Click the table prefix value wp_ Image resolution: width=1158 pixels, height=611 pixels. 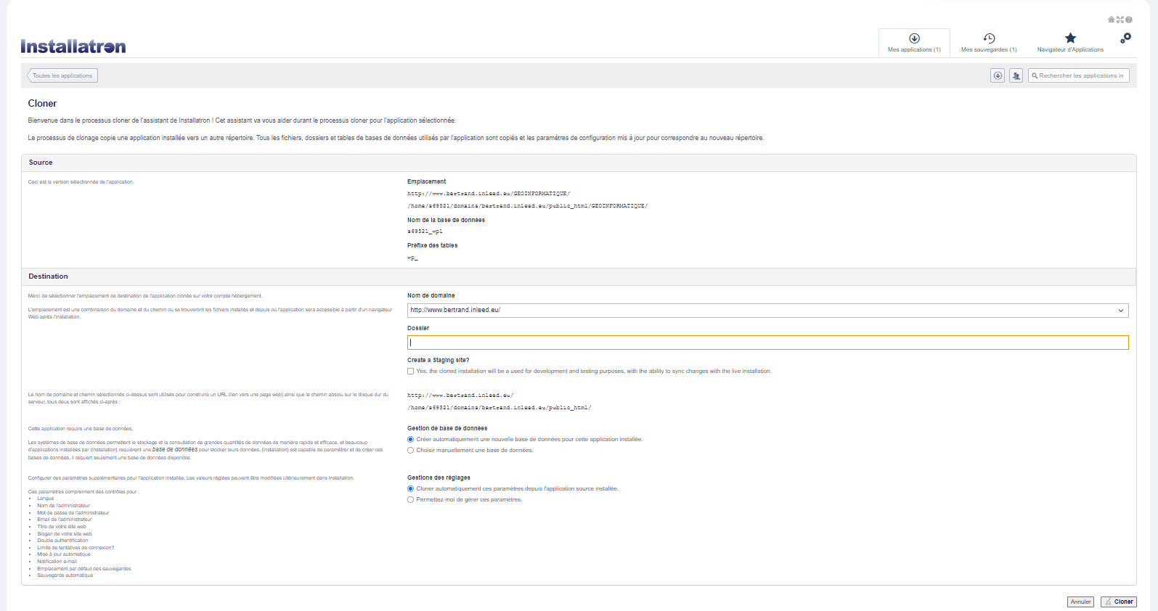pos(412,258)
